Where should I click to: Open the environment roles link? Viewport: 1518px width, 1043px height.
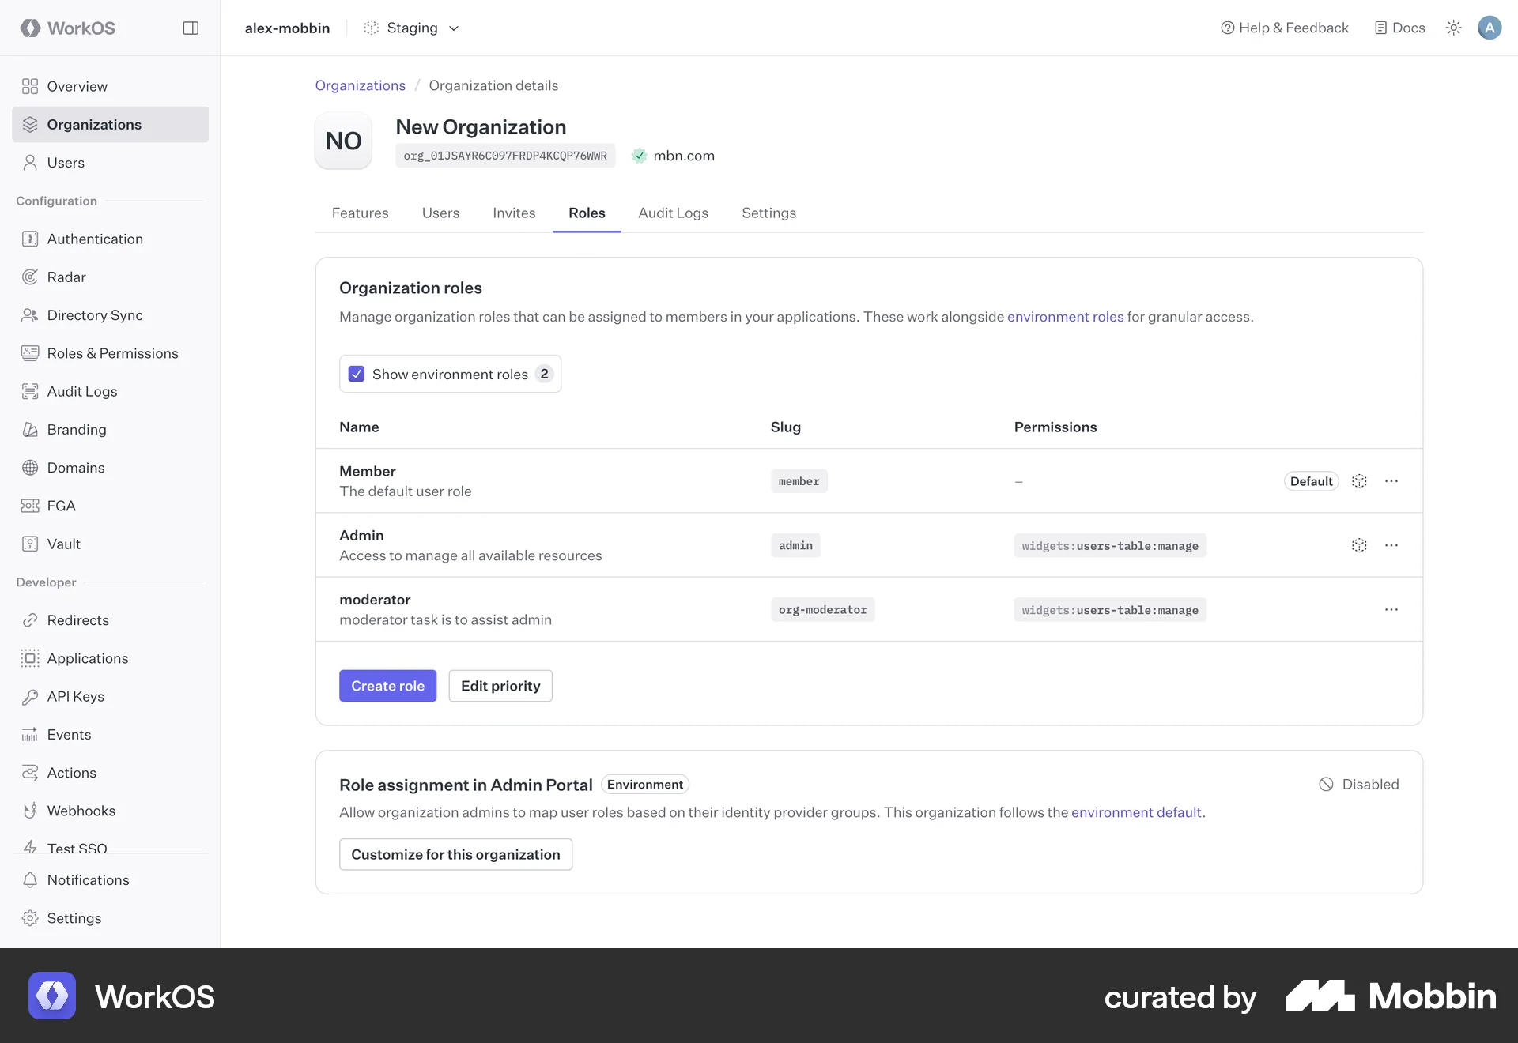1065,316
